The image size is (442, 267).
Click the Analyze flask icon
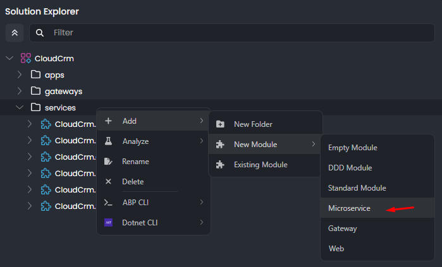pos(108,141)
